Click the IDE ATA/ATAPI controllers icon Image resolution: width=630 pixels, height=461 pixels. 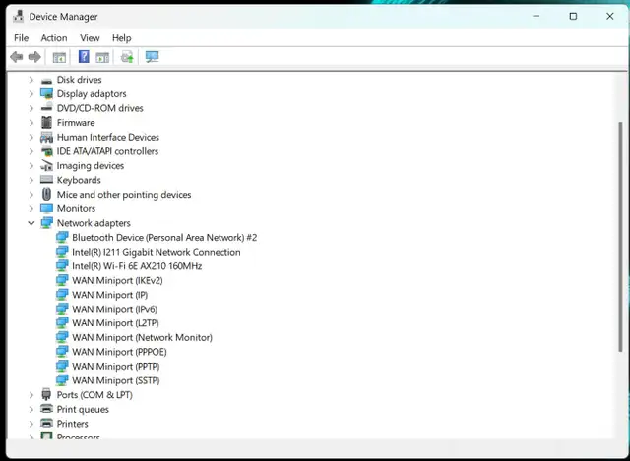[x=46, y=151]
